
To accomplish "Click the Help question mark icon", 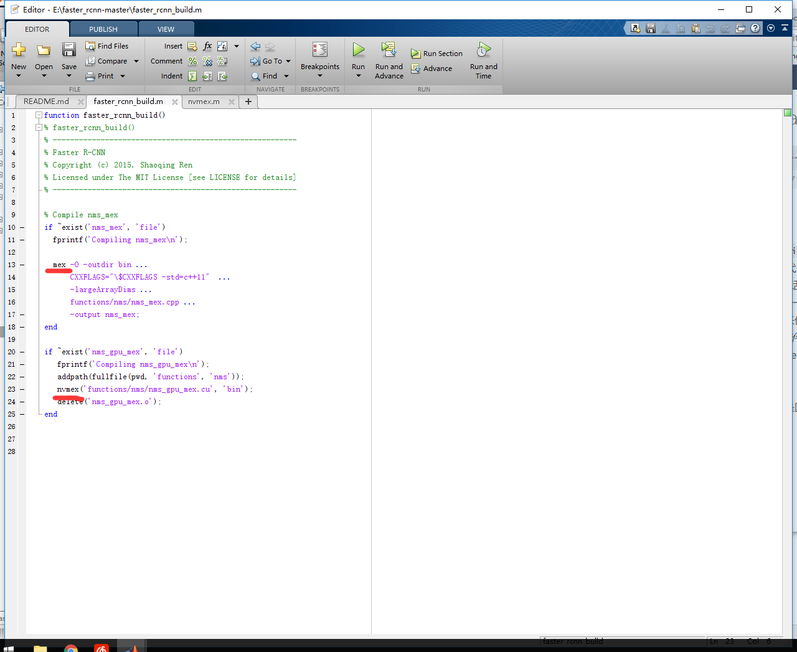I will point(753,28).
